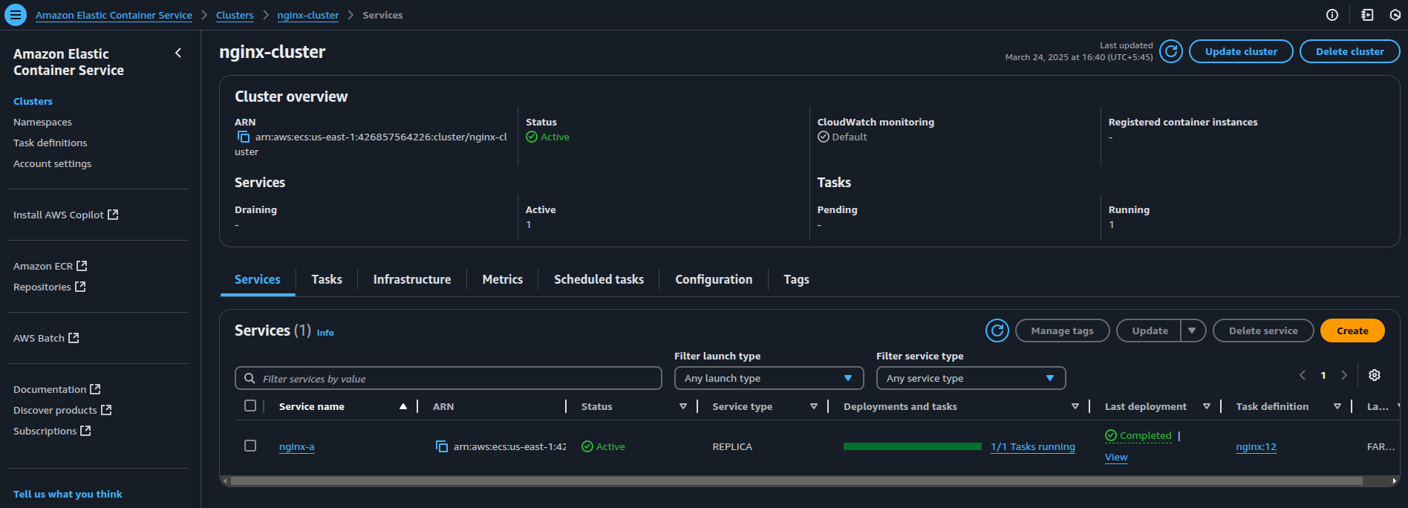The image size is (1408, 508).
Task: Expand the Update button dropdown arrow
Action: 1192,330
